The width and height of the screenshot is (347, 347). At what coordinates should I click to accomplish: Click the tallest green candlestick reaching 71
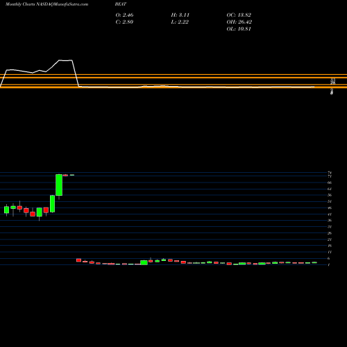click(59, 185)
